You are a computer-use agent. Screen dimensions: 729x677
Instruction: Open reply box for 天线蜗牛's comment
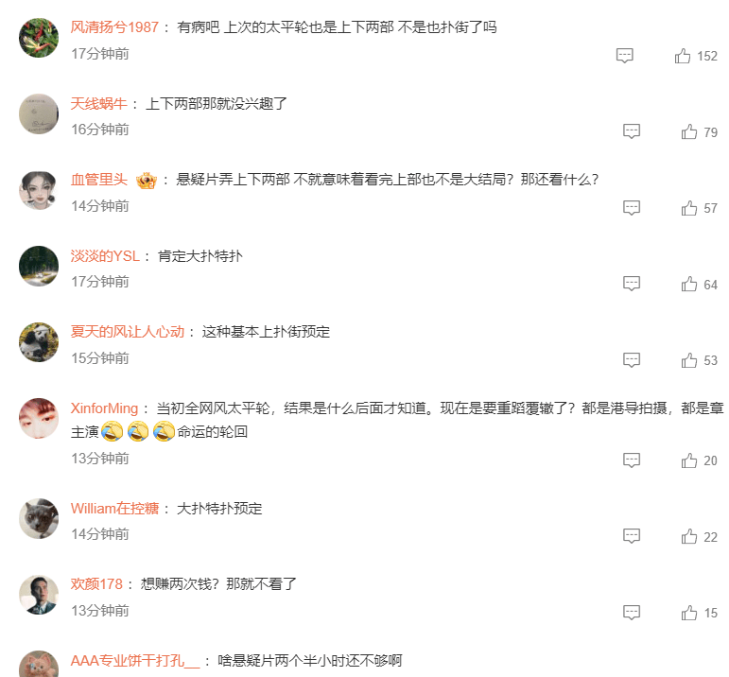(632, 131)
